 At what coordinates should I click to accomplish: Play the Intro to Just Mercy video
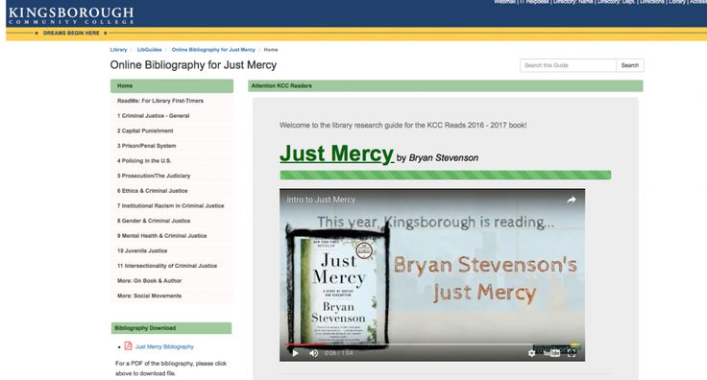pos(295,353)
